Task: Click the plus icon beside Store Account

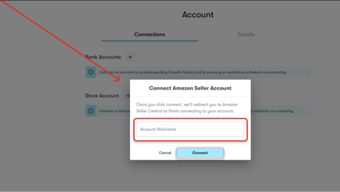Action: pos(127,96)
